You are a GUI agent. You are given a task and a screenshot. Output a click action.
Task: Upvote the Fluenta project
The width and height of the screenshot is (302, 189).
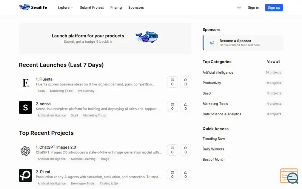point(185,82)
